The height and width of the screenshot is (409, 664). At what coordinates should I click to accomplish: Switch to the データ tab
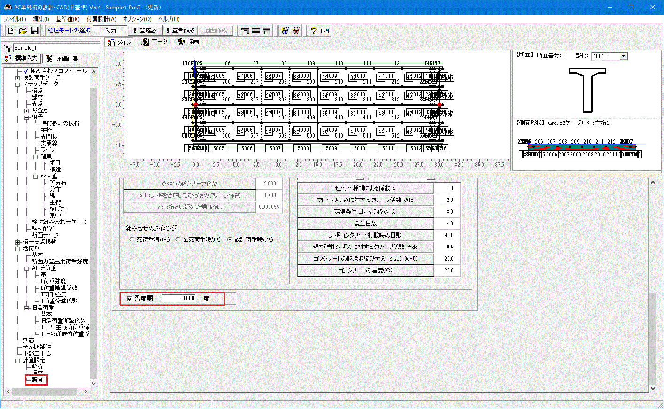coord(154,42)
